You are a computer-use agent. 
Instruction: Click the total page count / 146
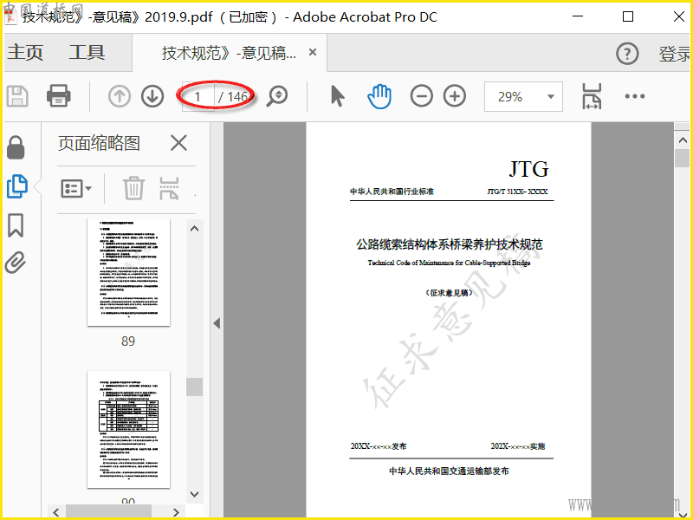click(x=234, y=96)
